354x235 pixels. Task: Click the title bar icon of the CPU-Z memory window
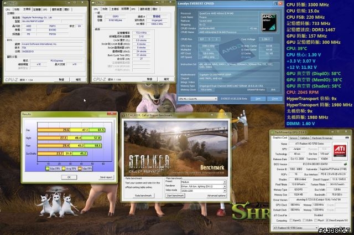coord(93,3)
